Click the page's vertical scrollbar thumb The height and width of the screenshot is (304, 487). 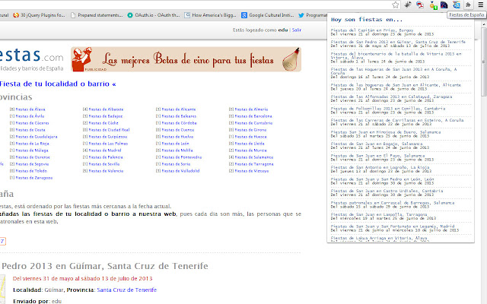484,64
